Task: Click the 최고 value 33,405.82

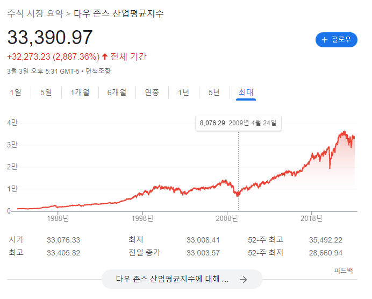Action: 63,253
